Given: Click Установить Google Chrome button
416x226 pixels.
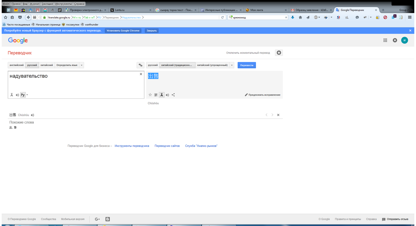Looking at the screenshot, I should click(x=123, y=31).
